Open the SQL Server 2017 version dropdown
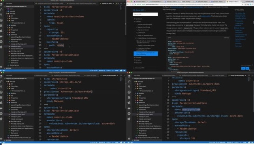Viewport: 254px width, 145px height. coord(139,10)
